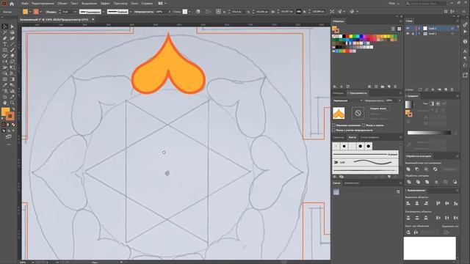Click Unite in Pathfinder shape modes
The image size is (470, 264).
[x=408, y=169]
